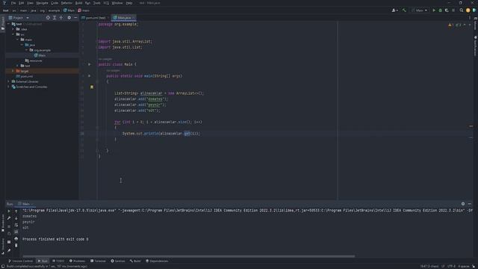Open the Navigate menu
This screenshot has width=478, height=269.
click(x=42, y=3)
